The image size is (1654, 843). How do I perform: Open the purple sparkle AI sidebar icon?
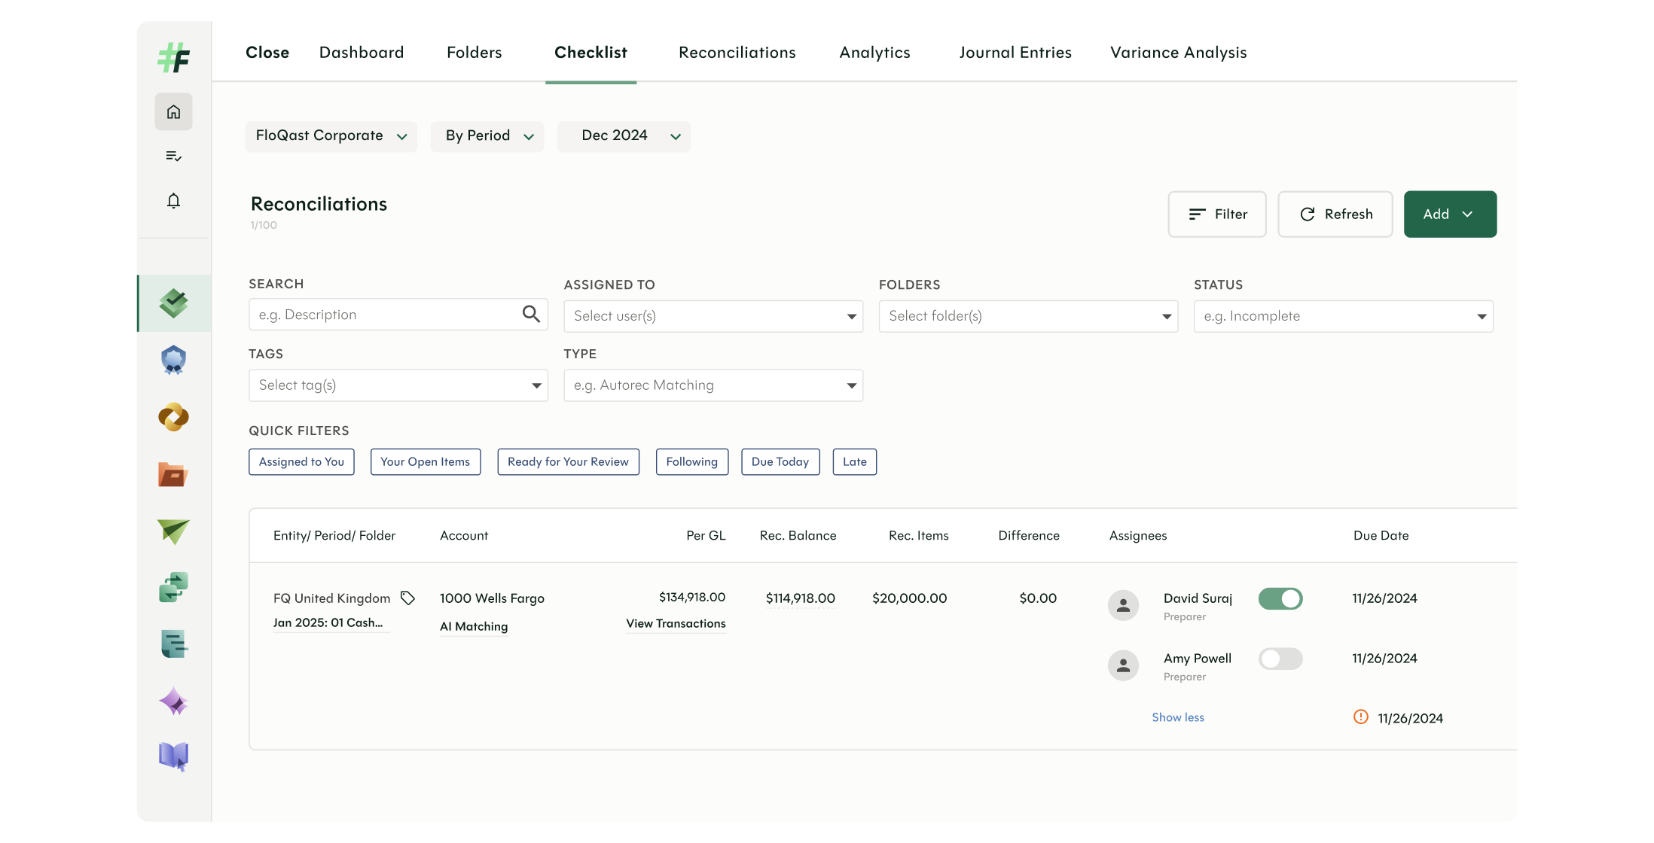point(174,701)
